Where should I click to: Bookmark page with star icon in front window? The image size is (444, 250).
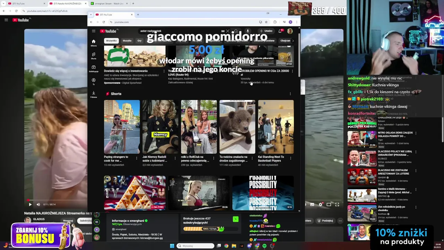pos(266,22)
